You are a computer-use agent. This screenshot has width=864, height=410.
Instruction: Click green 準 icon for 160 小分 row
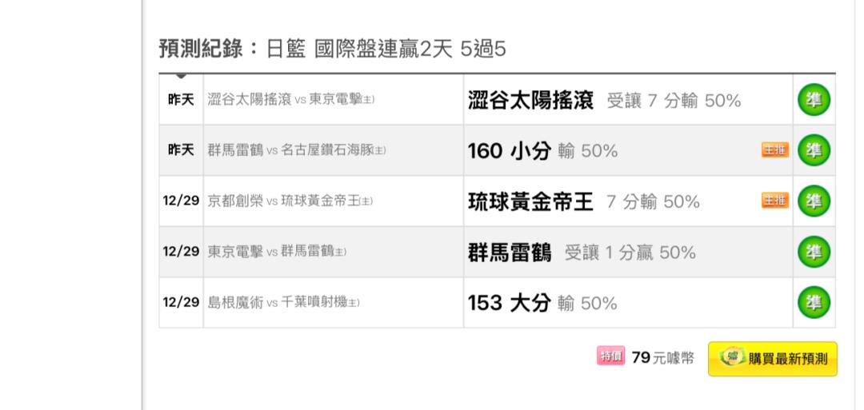(x=814, y=150)
